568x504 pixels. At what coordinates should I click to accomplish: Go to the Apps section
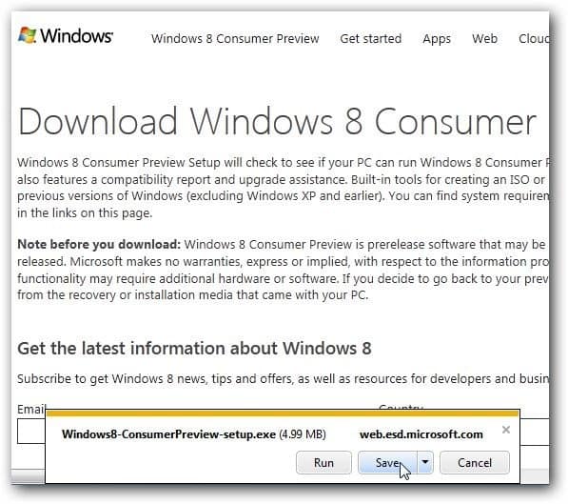437,39
